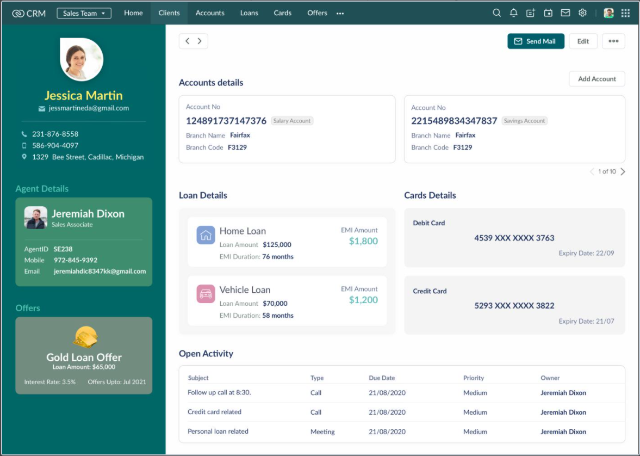Expand the Sales Team dropdown
The image size is (640, 456).
tap(84, 13)
